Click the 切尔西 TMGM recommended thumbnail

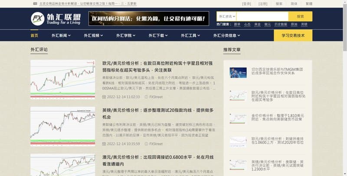tap(238, 73)
